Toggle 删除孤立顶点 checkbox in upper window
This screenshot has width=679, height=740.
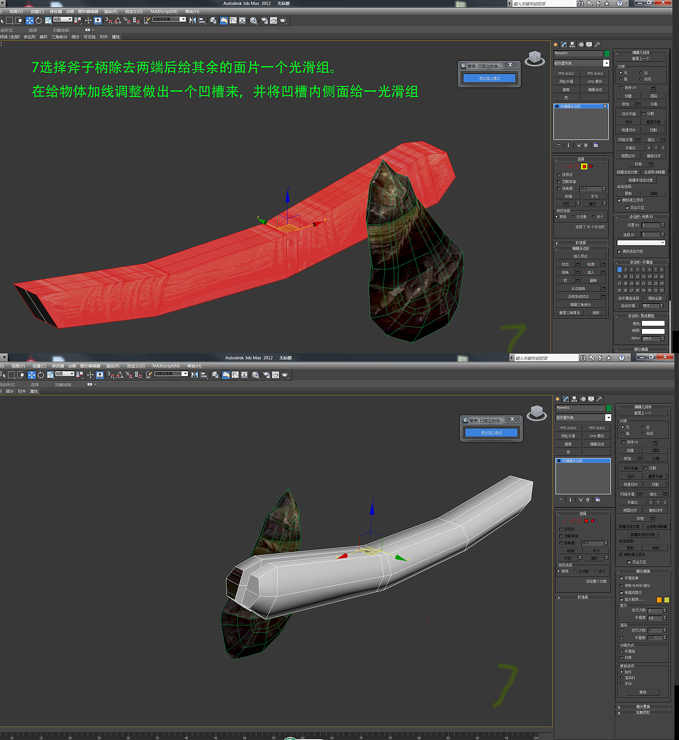tap(619, 200)
